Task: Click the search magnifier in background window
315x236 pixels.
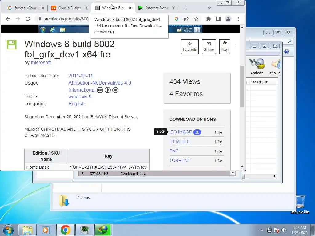Action: 289,41
